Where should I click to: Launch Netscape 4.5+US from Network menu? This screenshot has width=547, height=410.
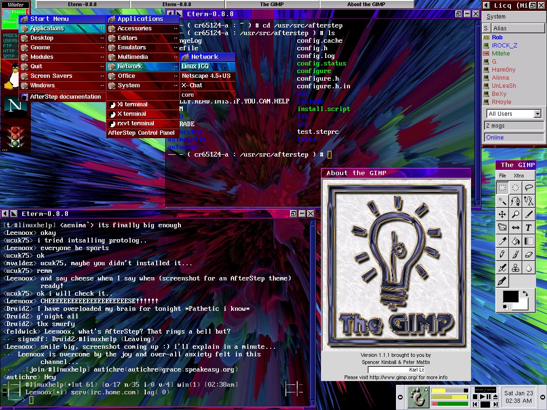click(x=206, y=76)
